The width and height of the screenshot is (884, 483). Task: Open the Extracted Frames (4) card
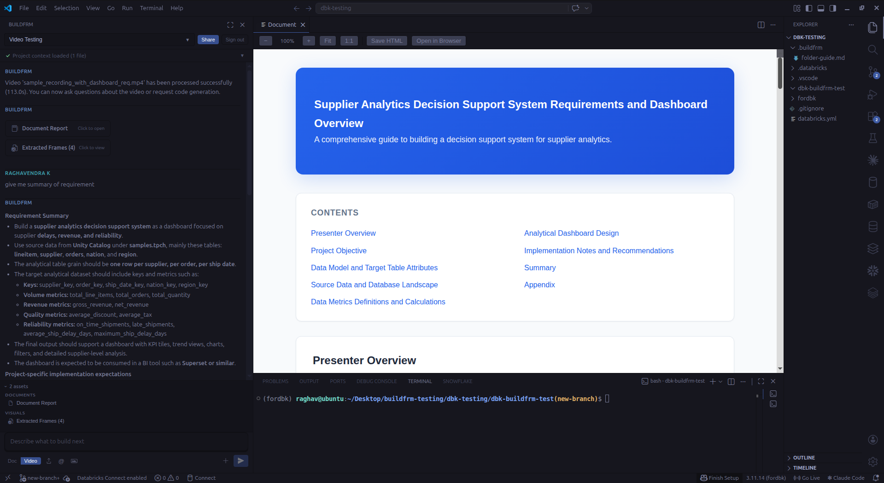[58, 148]
